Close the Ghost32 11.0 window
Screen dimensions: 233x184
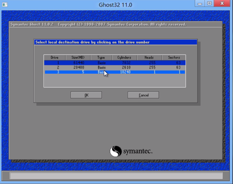[222, 3]
